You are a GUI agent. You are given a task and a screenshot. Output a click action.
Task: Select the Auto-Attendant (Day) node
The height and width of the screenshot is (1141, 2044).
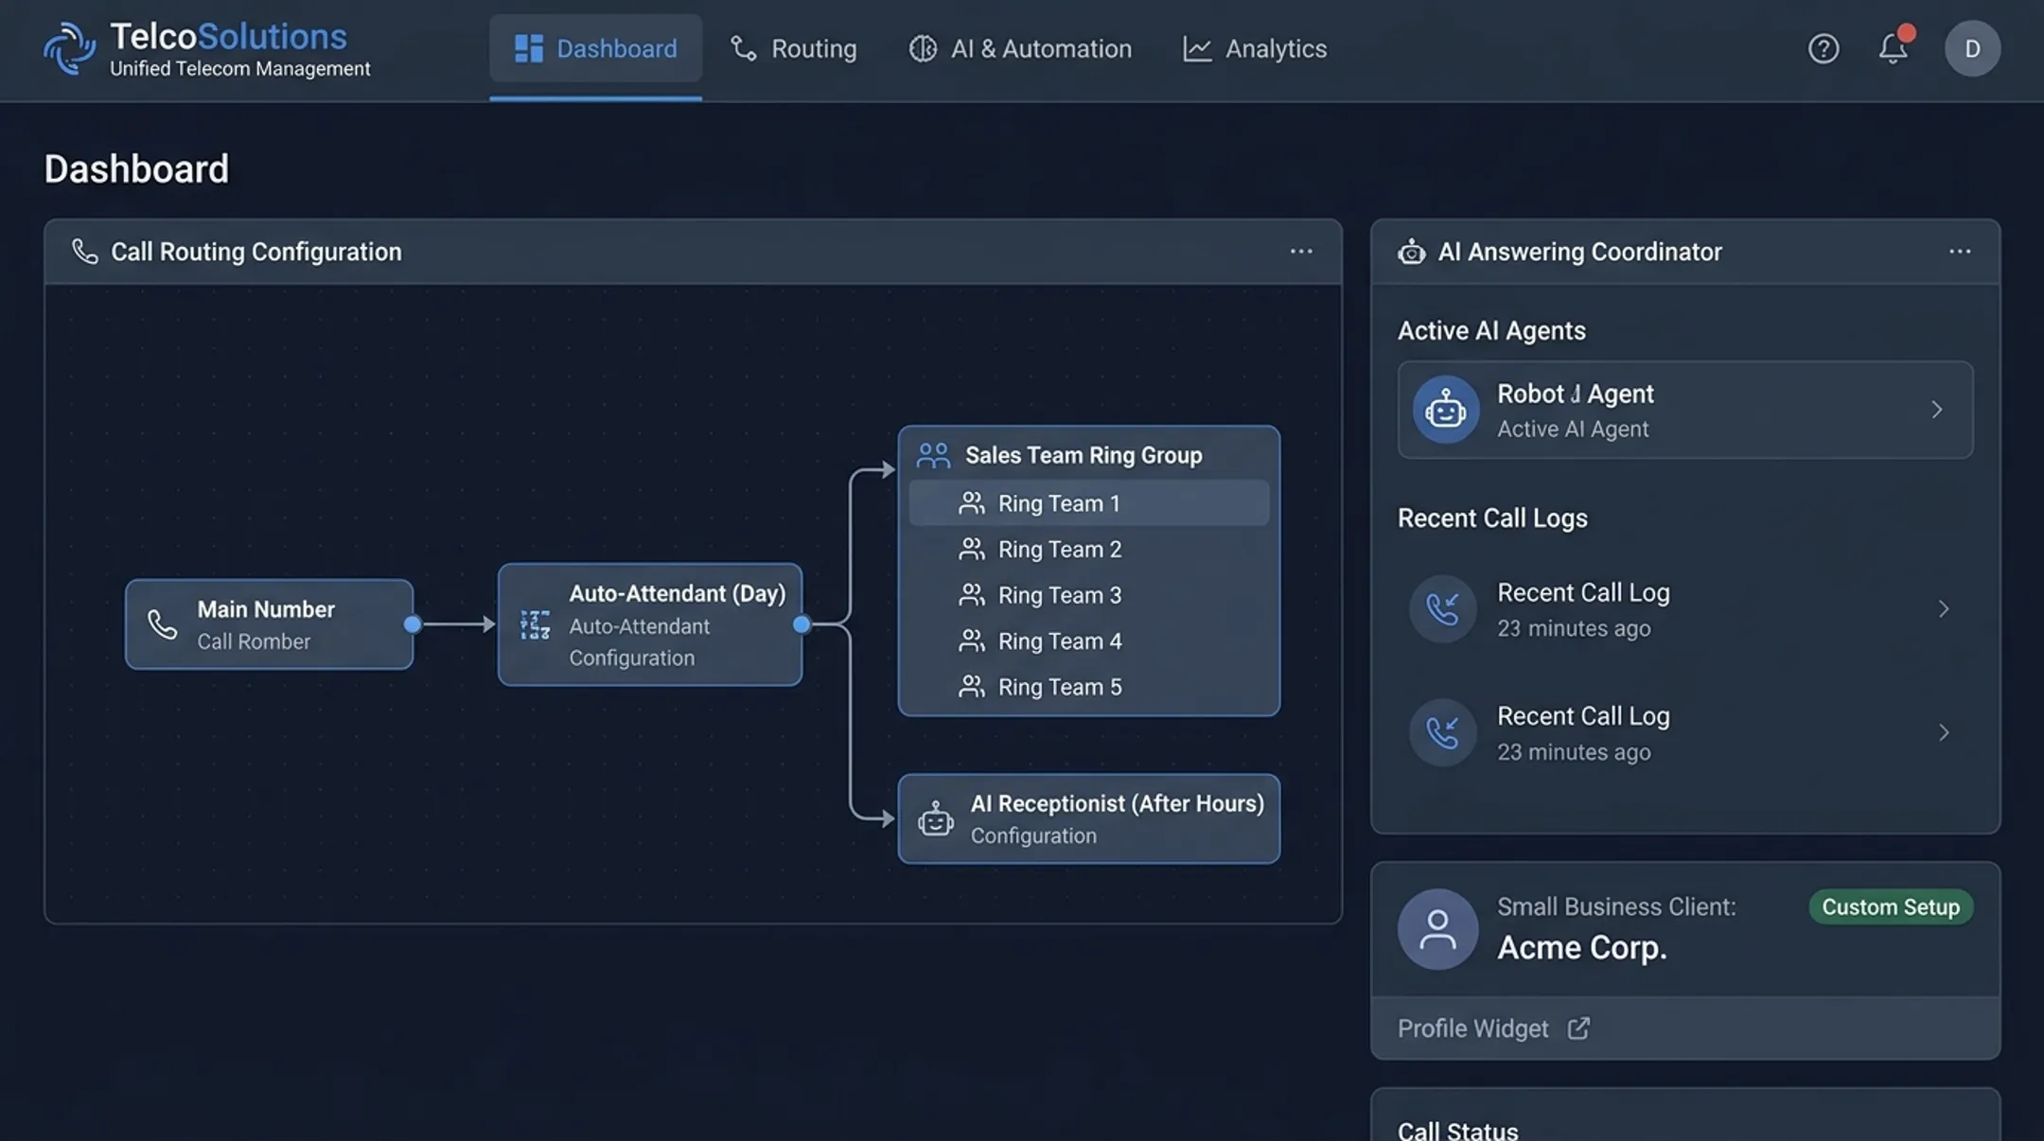(650, 624)
